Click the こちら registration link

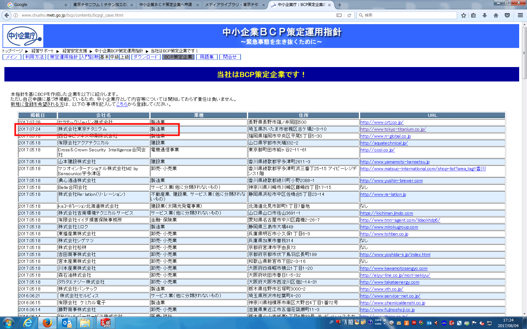coord(122,104)
